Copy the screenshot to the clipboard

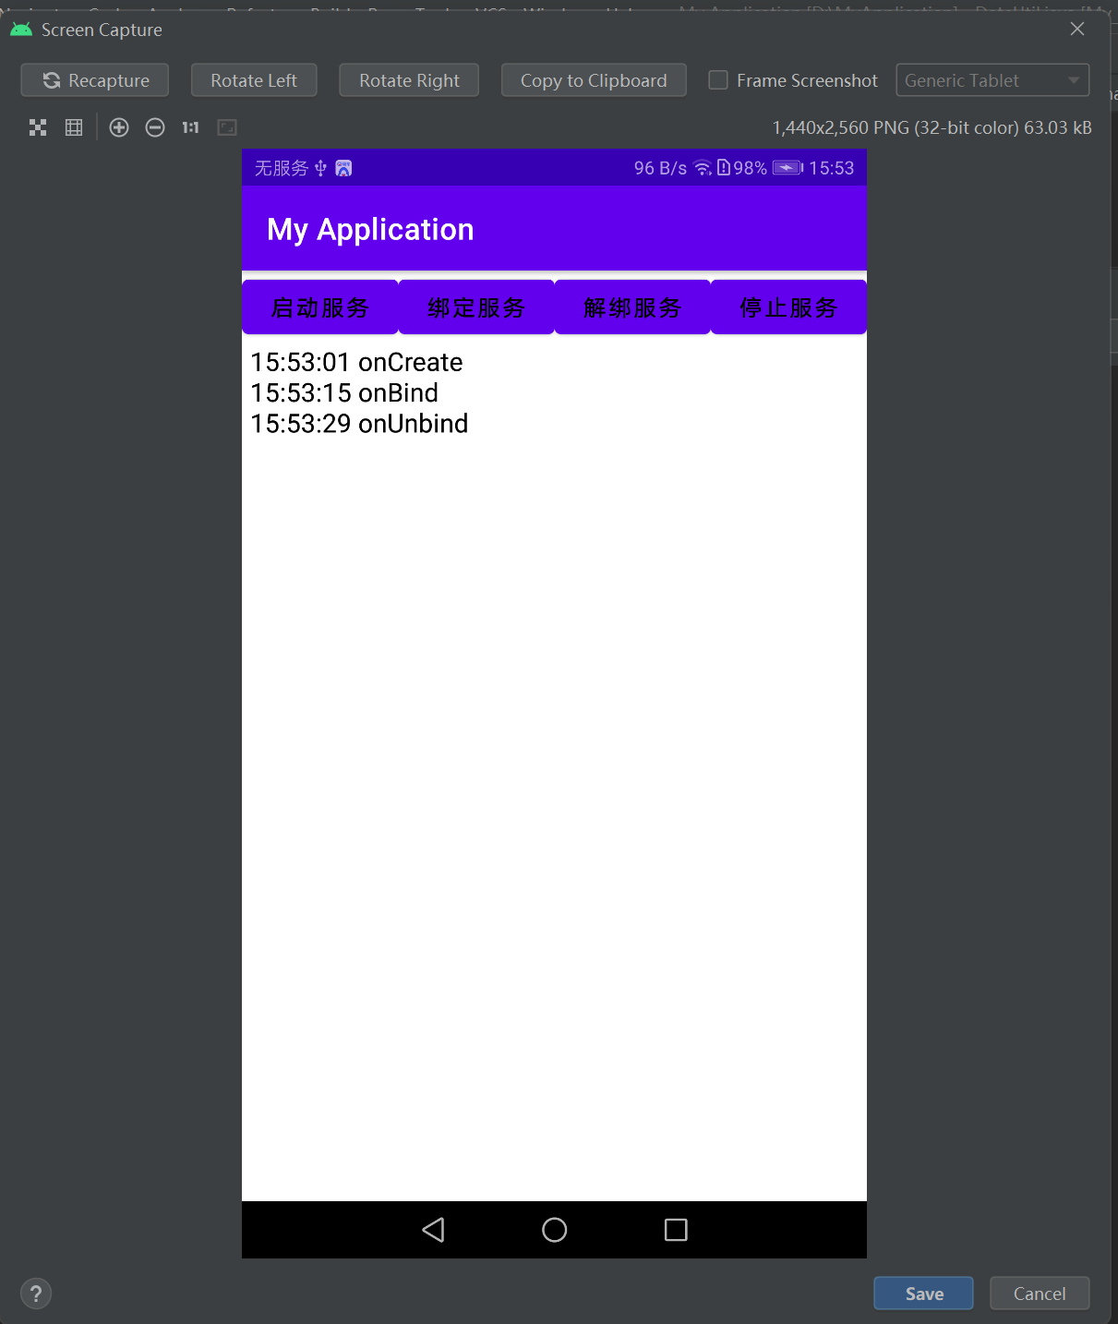(594, 80)
